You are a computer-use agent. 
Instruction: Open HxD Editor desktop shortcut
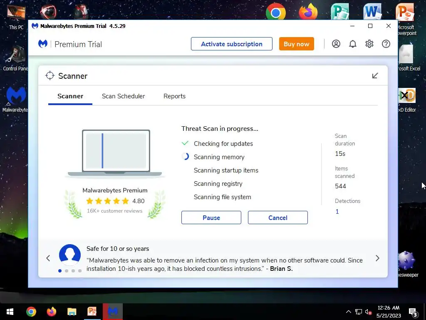[x=407, y=100]
